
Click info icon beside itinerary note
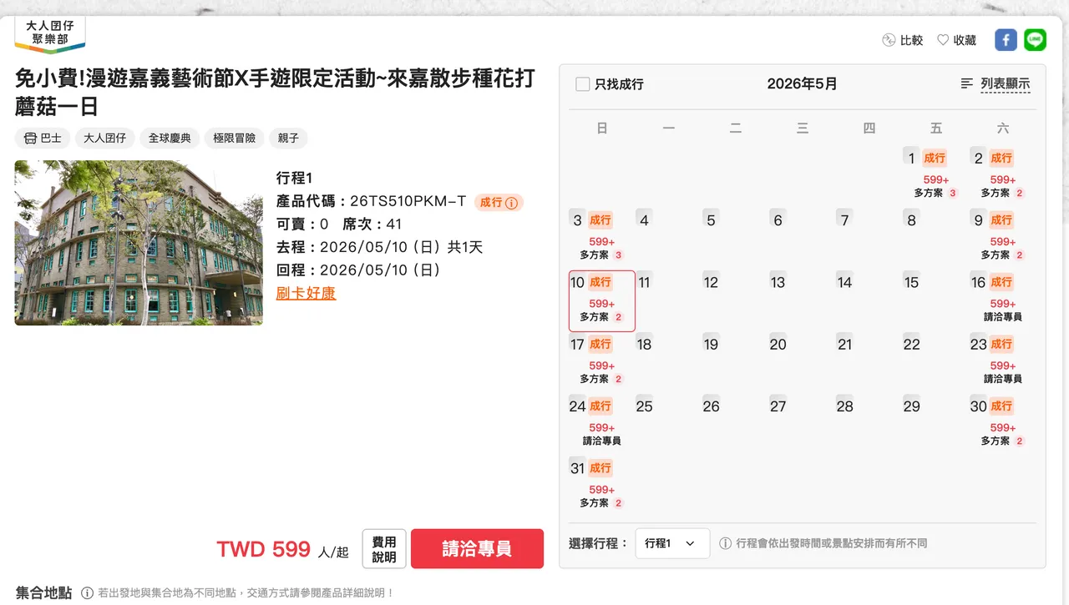click(726, 543)
